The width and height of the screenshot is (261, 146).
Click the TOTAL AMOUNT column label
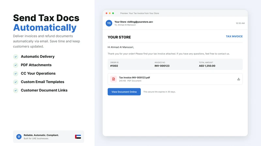coord(206,63)
